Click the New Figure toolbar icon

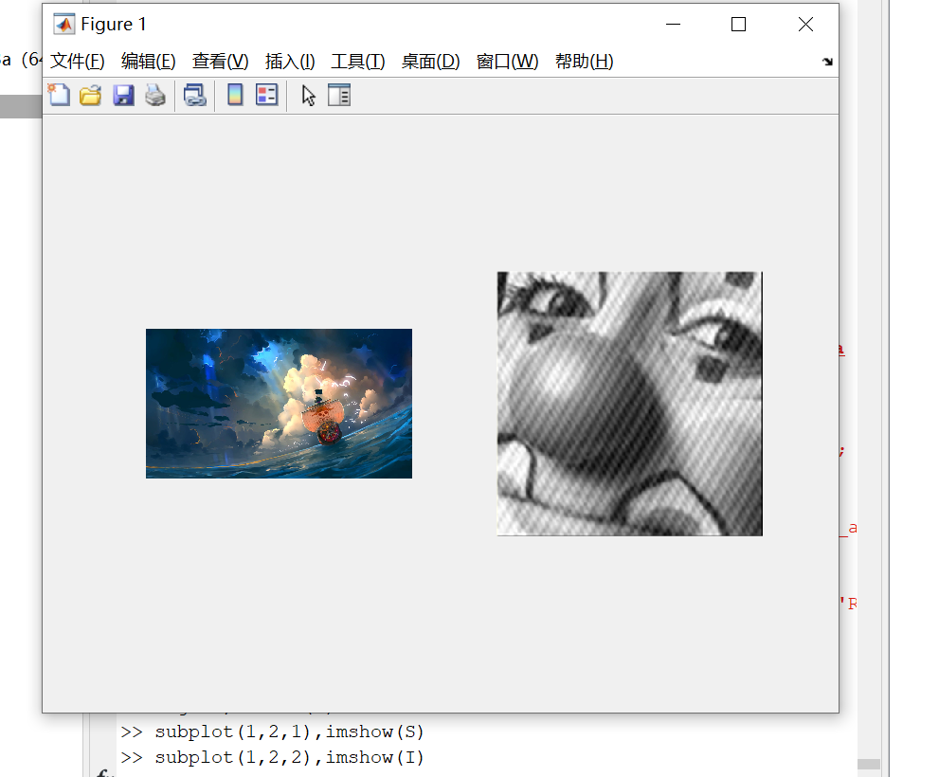[59, 96]
